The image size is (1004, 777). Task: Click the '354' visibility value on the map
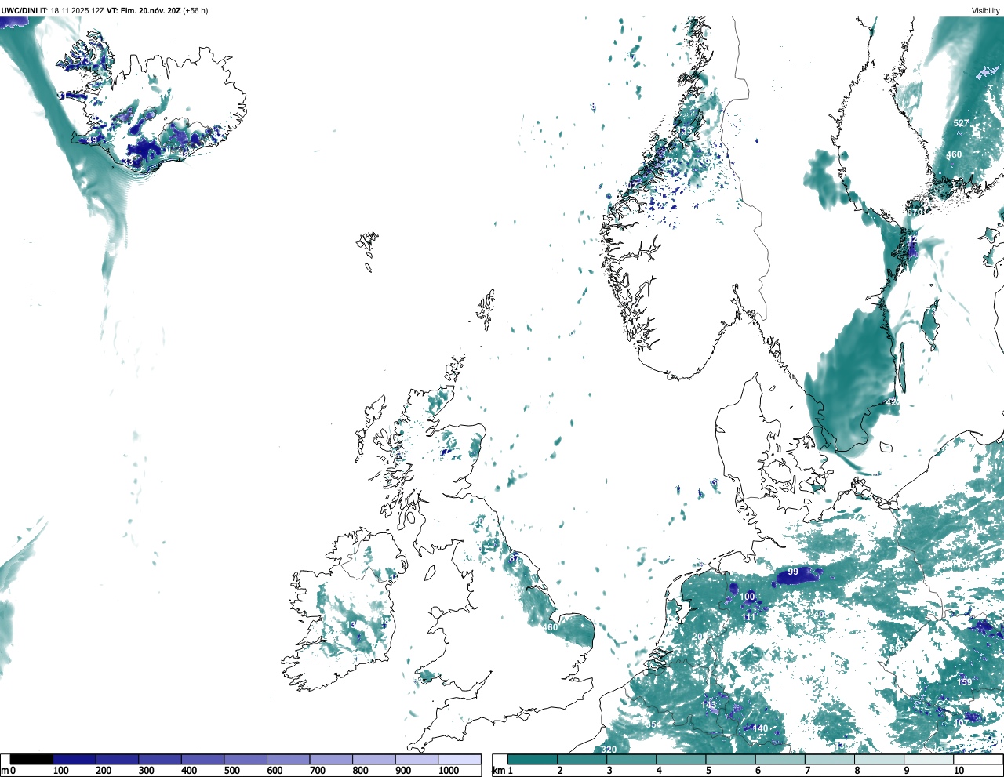653,724
